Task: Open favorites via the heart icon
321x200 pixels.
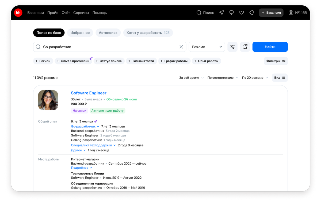Action: click(241, 13)
